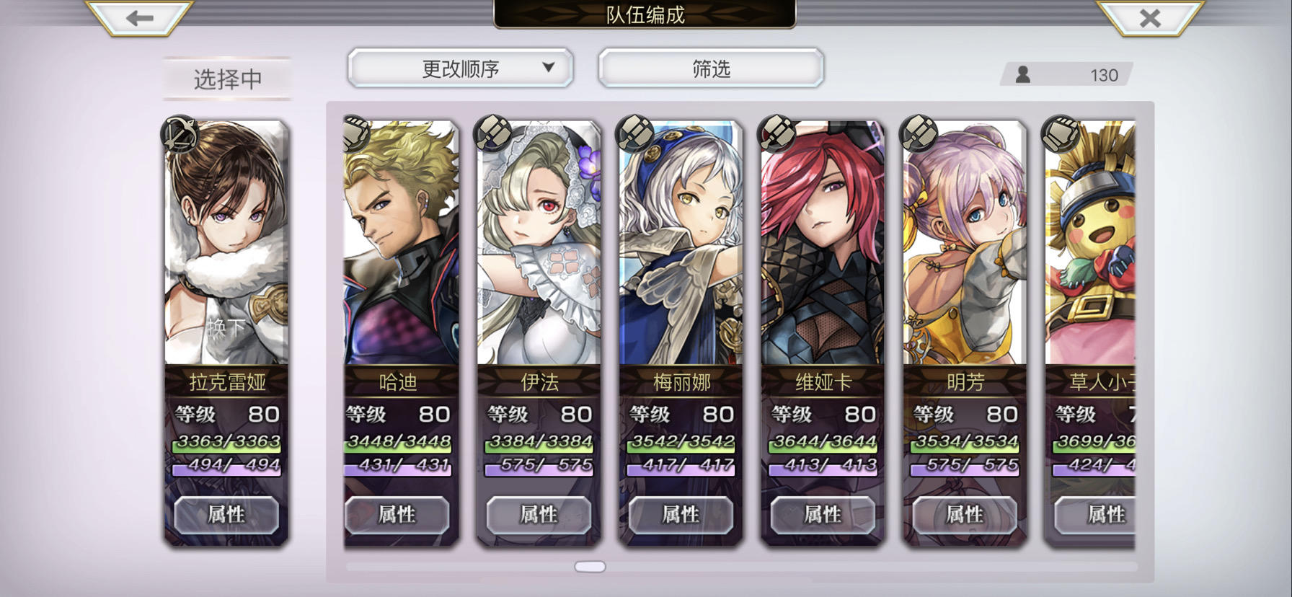
Task: Open the 筛选 filter button
Action: point(711,68)
